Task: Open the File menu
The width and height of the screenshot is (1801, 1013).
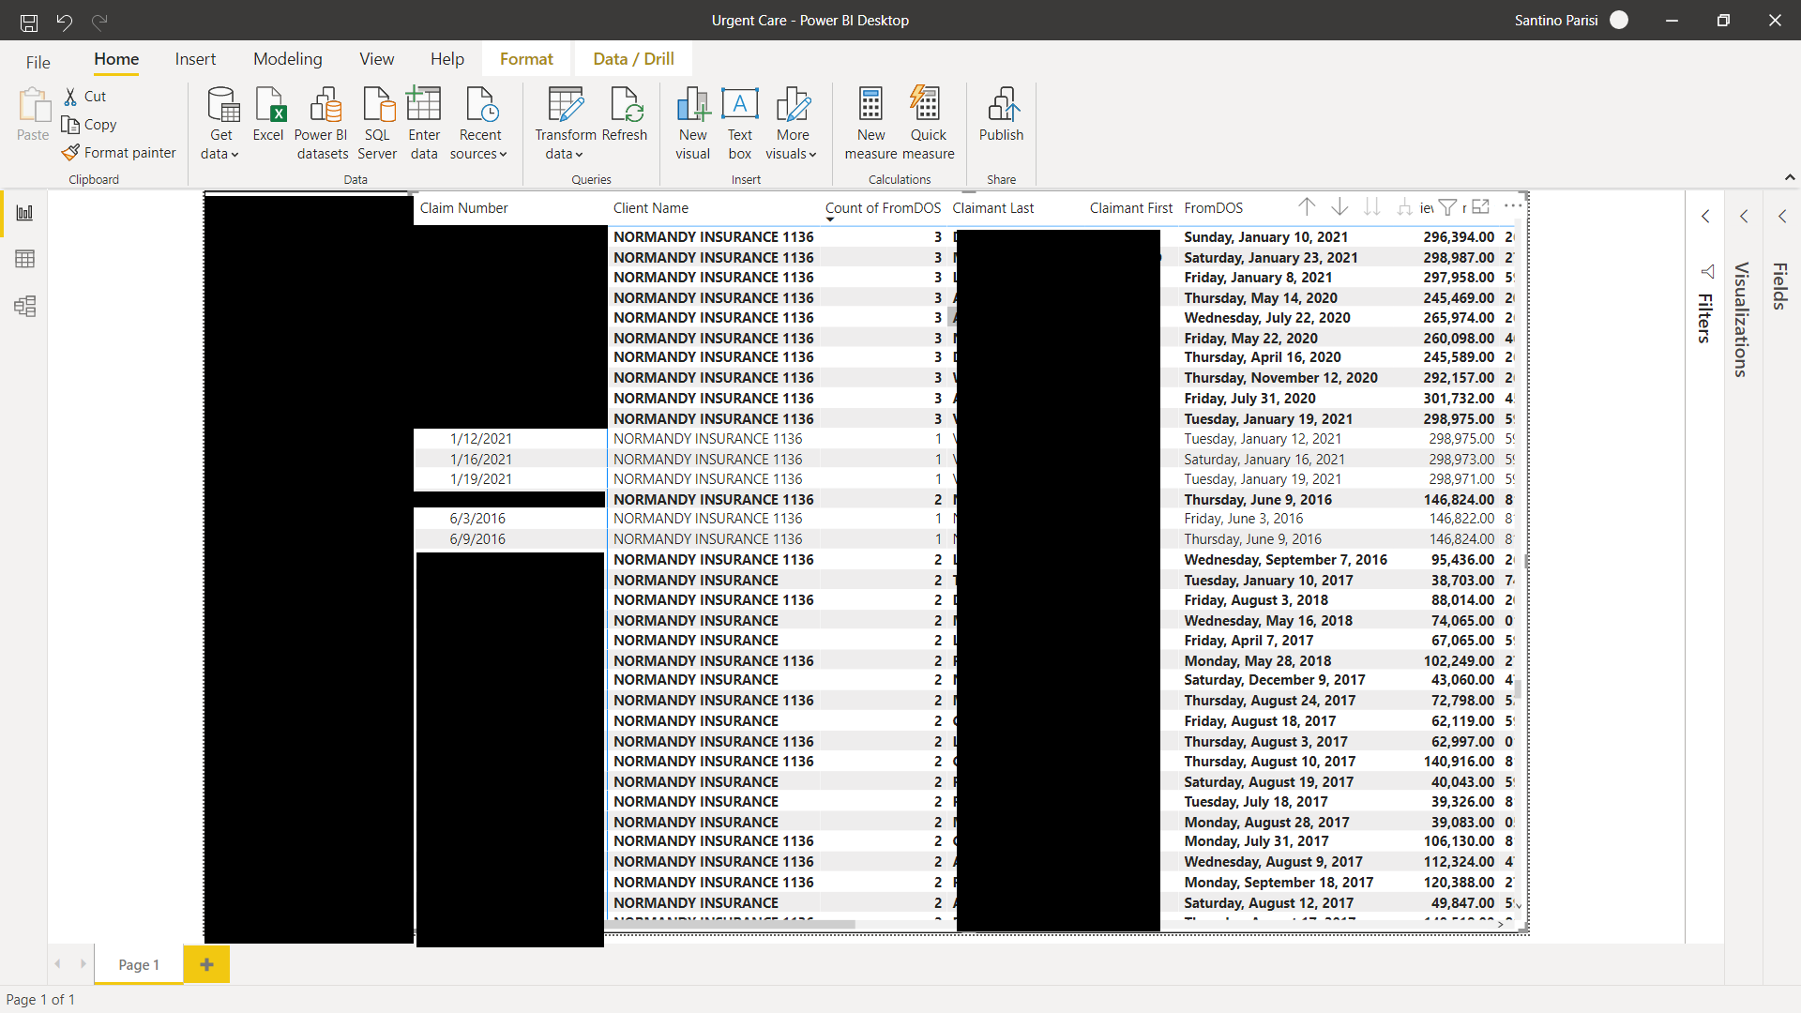Action: 38,62
